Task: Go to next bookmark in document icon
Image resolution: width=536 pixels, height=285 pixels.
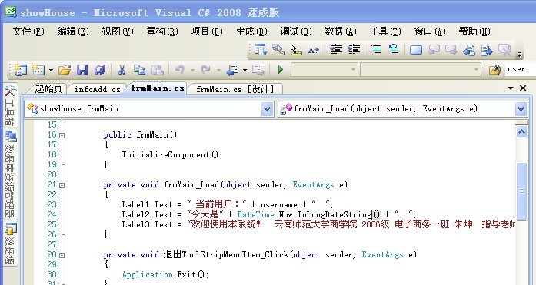Action: coord(487,50)
